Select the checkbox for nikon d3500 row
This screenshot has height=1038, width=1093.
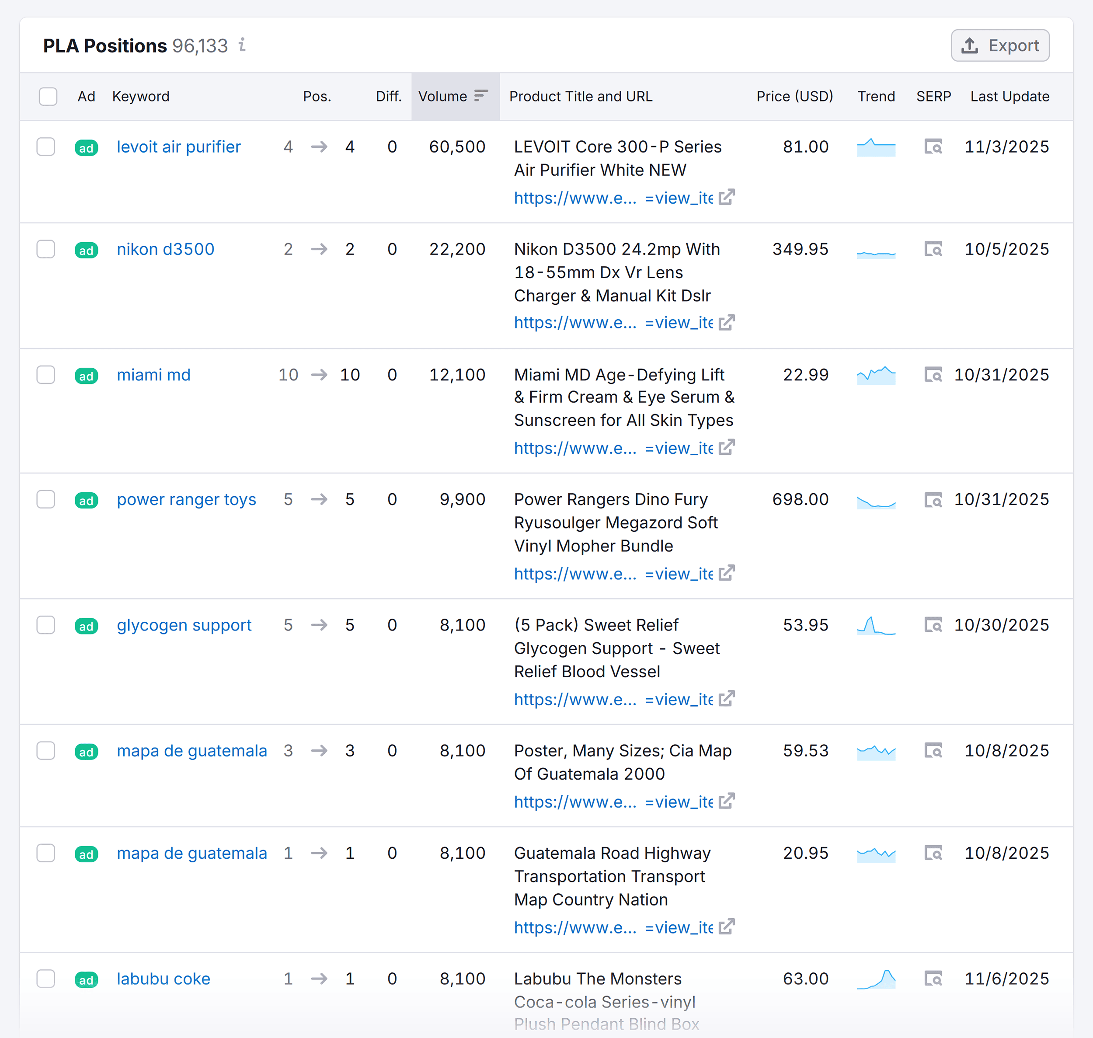pyautogui.click(x=46, y=250)
